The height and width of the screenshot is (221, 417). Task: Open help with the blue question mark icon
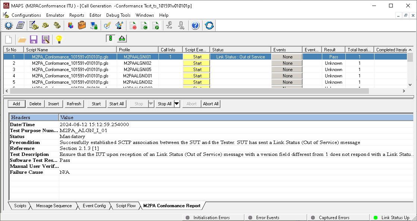(x=195, y=25)
